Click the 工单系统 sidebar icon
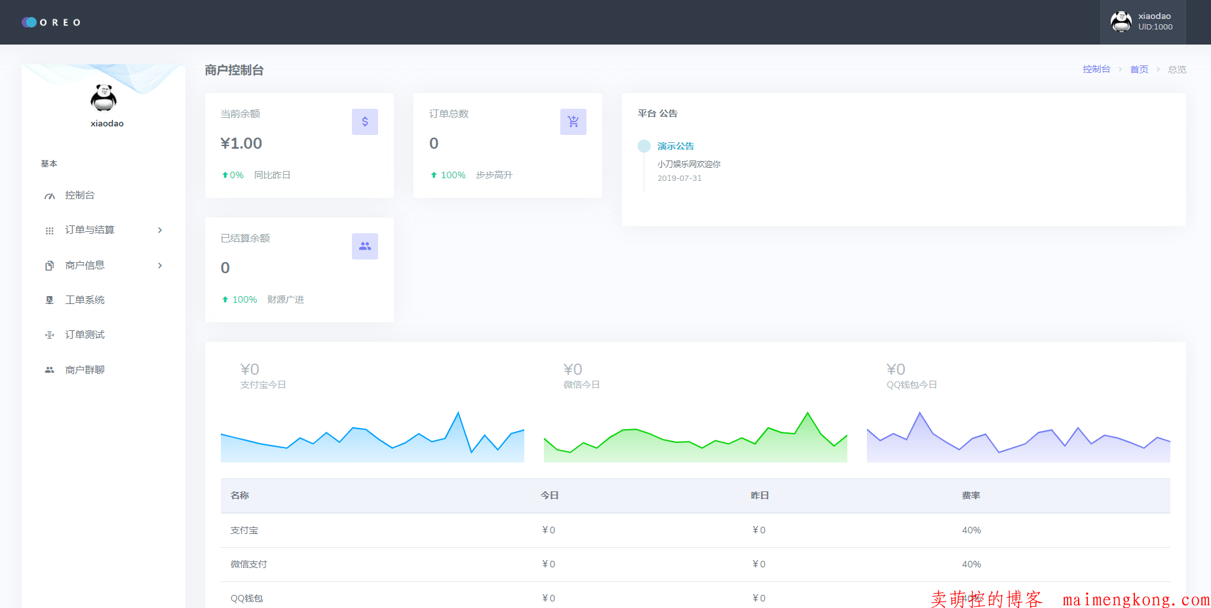The width and height of the screenshot is (1211, 608). click(x=49, y=300)
